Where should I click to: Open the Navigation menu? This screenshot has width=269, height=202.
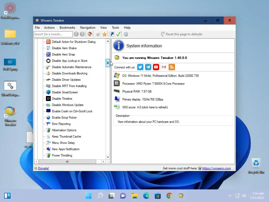click(88, 27)
